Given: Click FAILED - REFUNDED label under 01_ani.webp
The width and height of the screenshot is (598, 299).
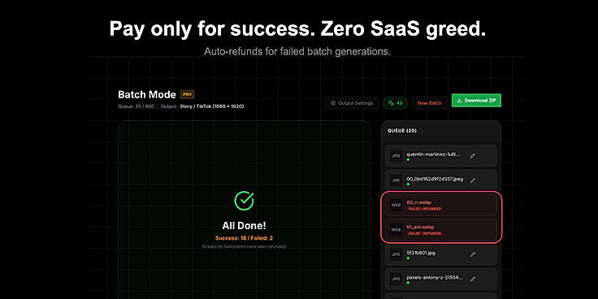Looking at the screenshot, I should (424, 233).
